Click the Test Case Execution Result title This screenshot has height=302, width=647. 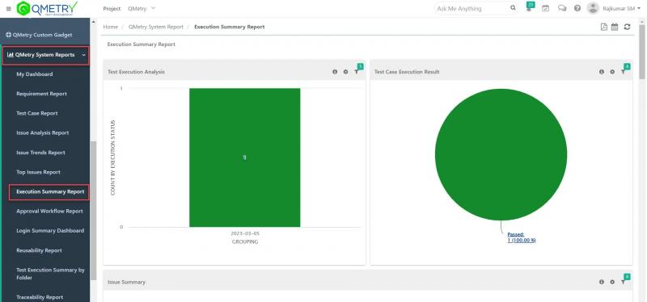click(x=407, y=72)
